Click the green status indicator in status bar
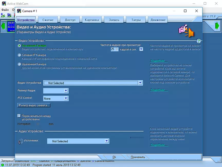 2,165
